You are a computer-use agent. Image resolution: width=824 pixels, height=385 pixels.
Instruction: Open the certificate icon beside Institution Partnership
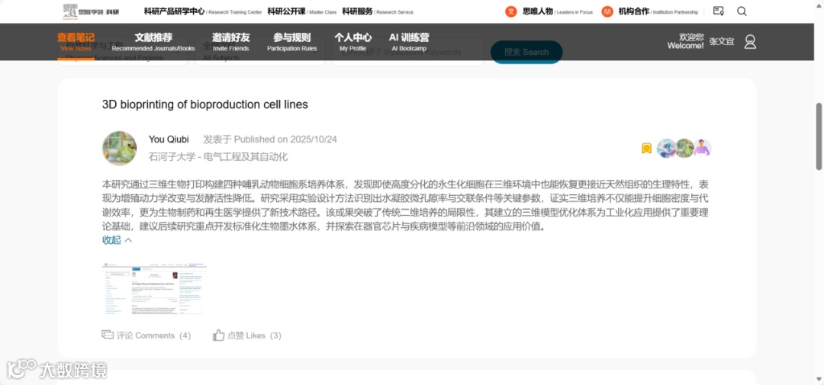pyautogui.click(x=719, y=11)
